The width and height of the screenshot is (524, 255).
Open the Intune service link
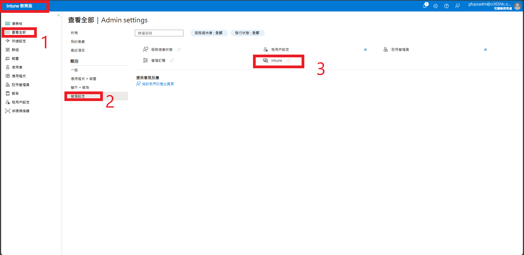point(276,61)
